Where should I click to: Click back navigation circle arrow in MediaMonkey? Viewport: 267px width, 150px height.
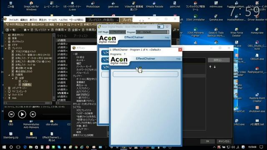click(x=7, y=30)
